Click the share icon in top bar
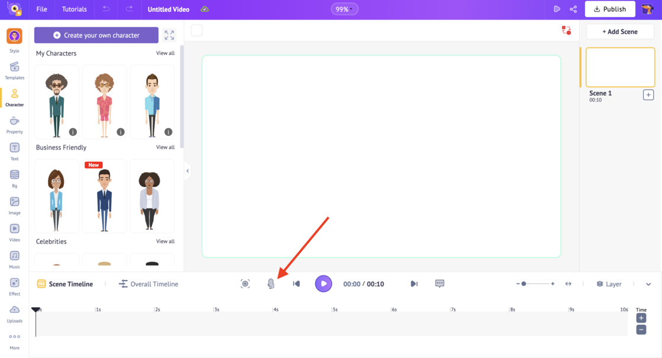 tap(573, 9)
